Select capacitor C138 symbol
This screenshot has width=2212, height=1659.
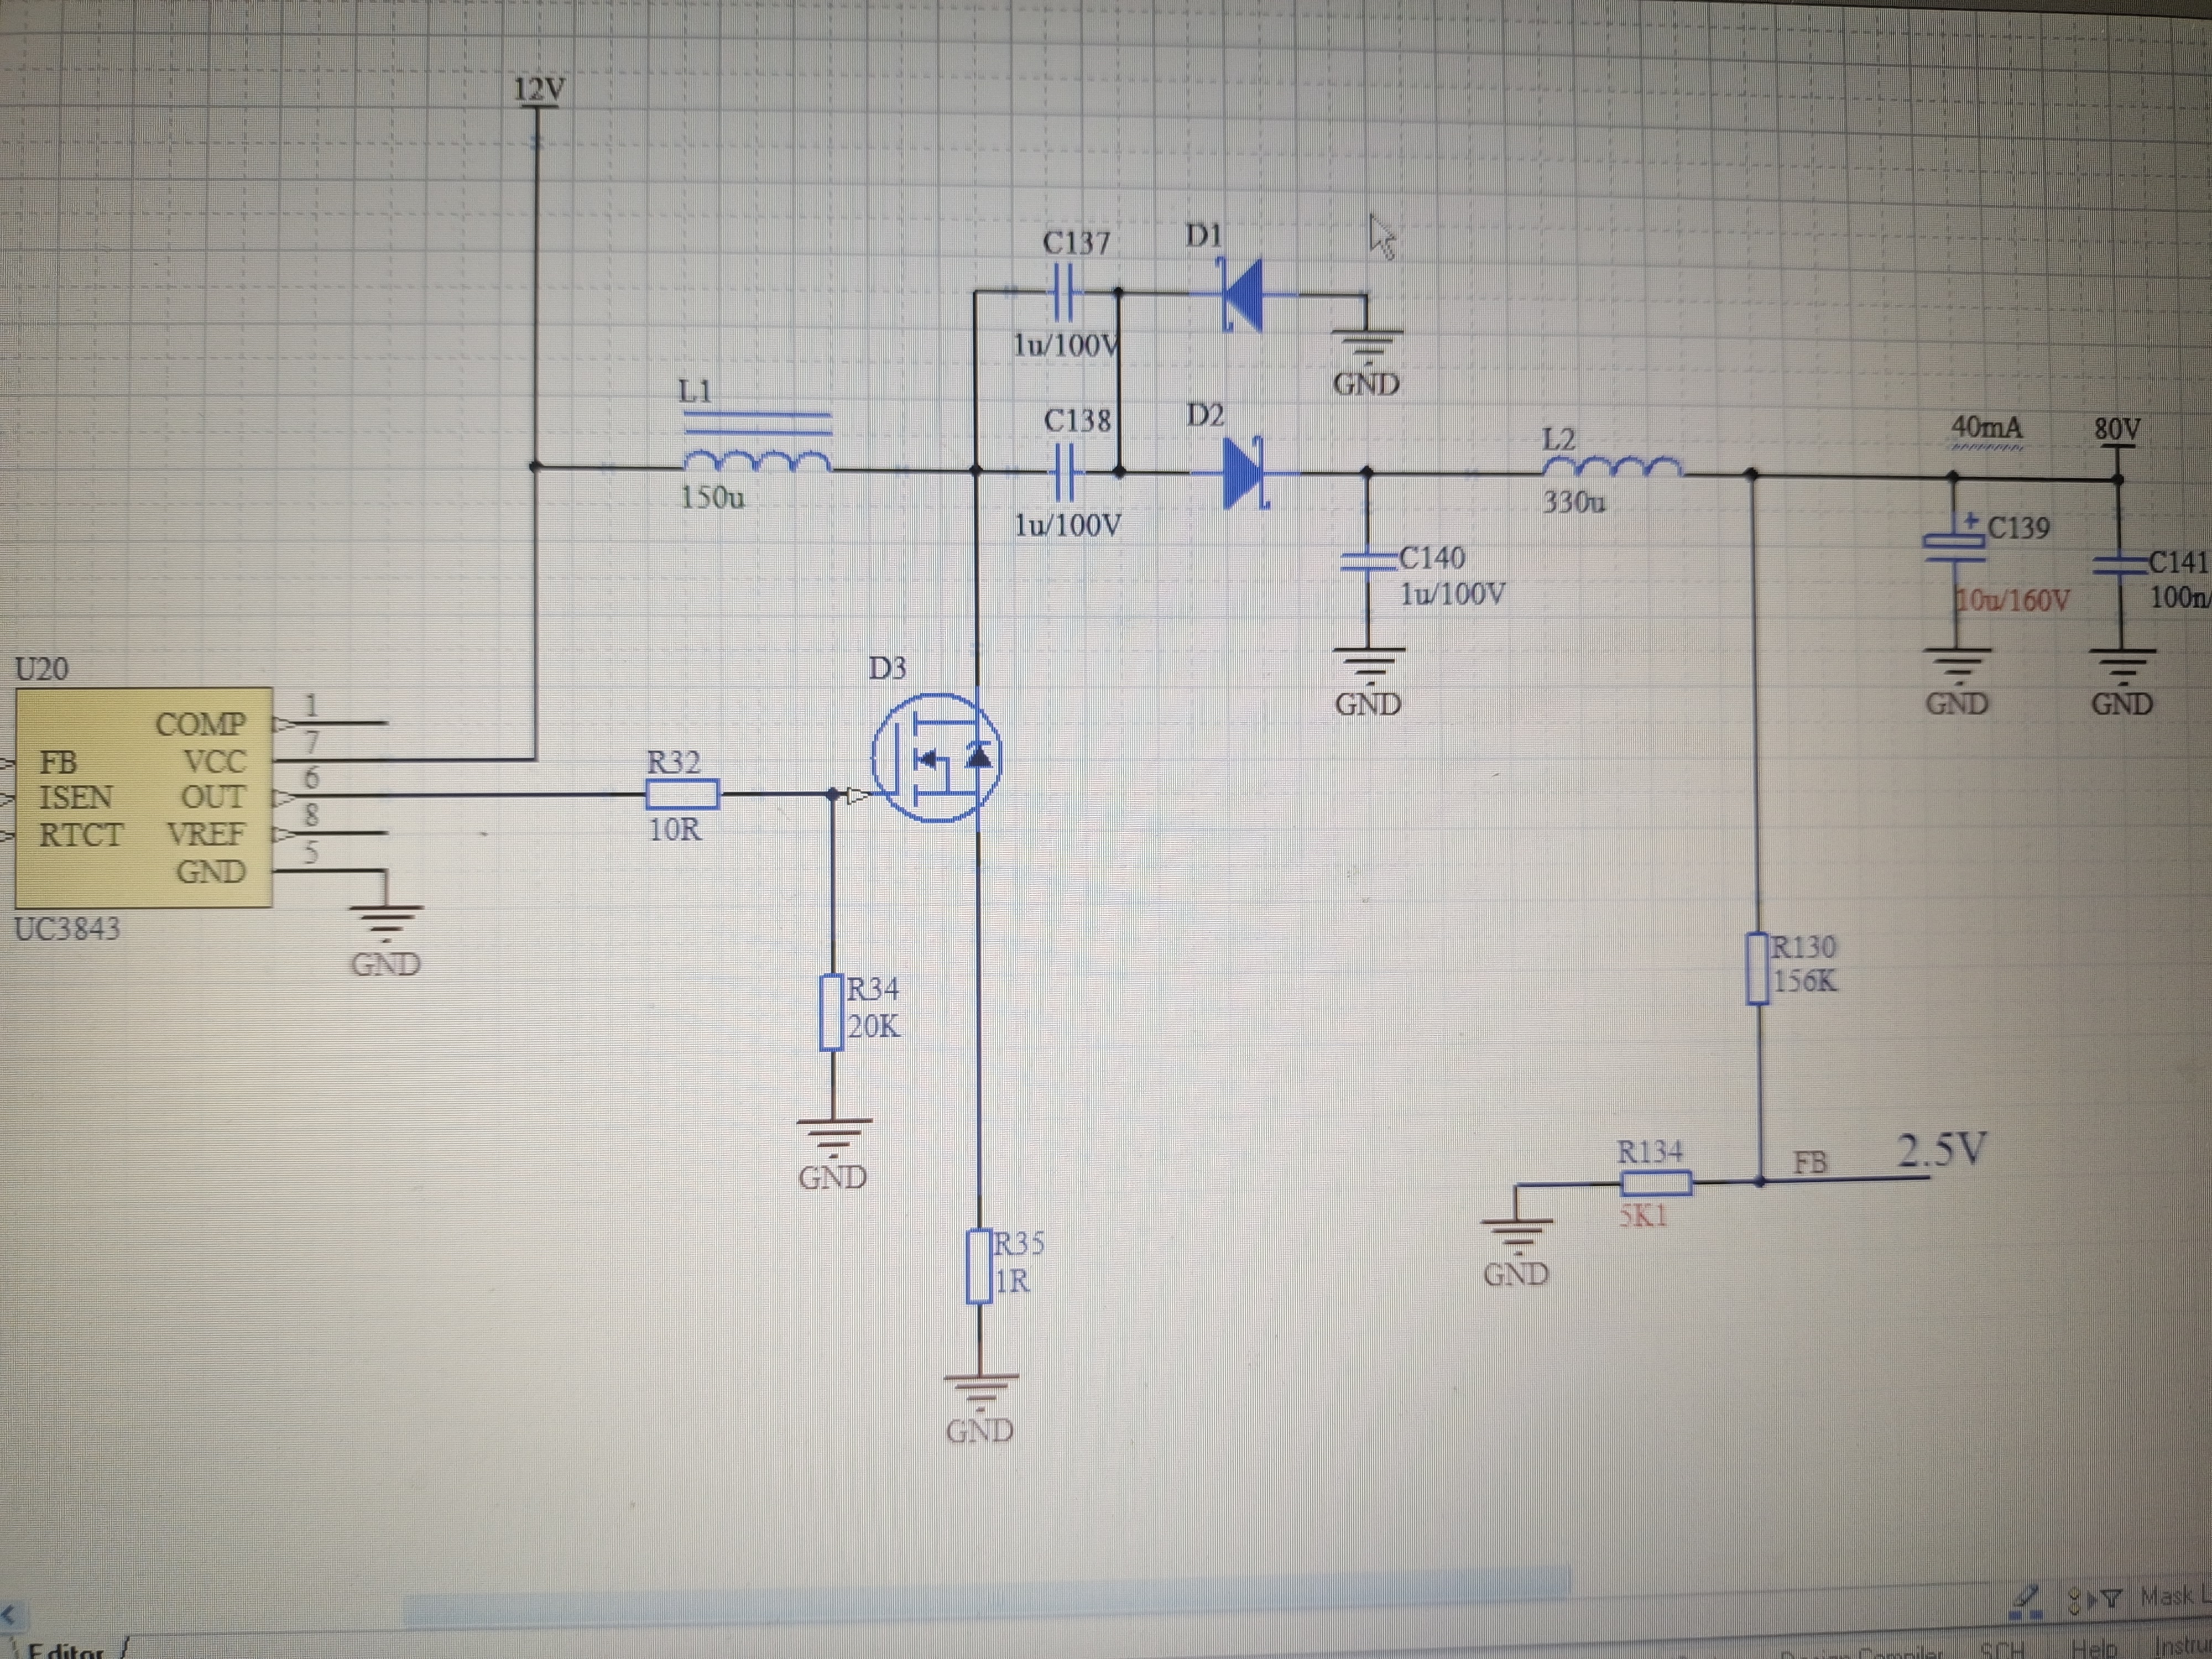pos(1064,472)
